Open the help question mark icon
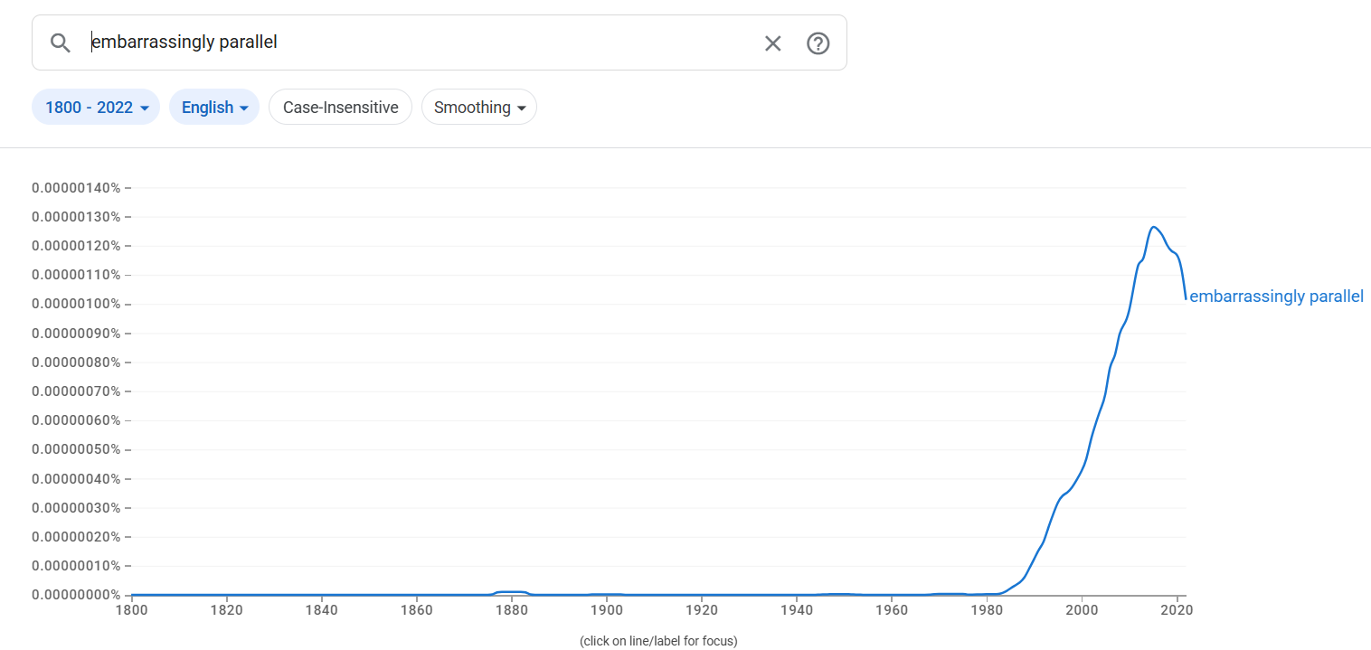Screen dimensions: 1371x650 (x=818, y=43)
